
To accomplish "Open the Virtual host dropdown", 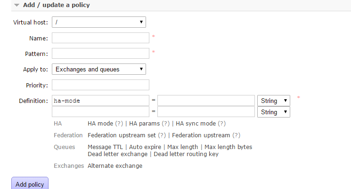I will 99,22.
